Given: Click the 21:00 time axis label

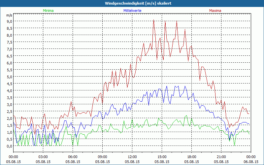Looking at the screenshot, I should 221,157.
